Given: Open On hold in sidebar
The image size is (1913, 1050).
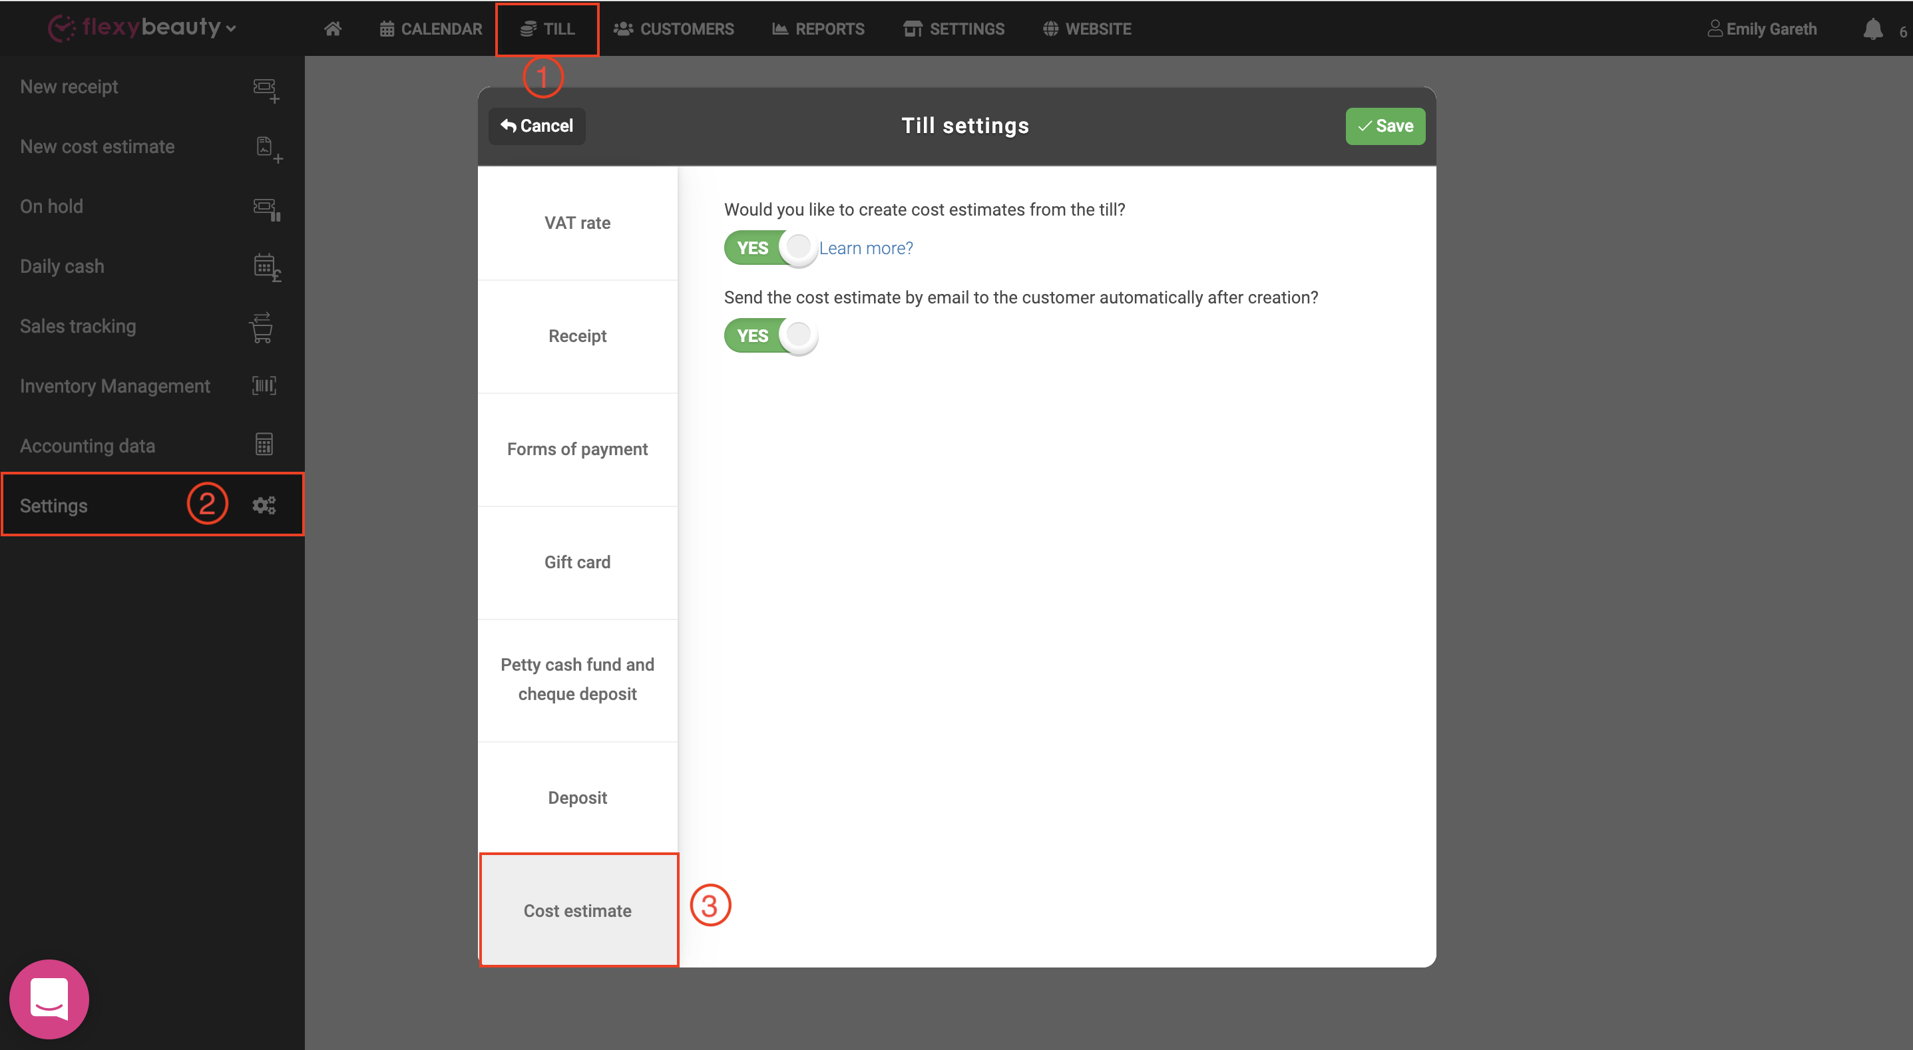Looking at the screenshot, I should click(x=152, y=206).
